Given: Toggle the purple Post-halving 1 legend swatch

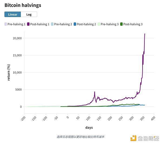Looking at the screenshot, I should click(x=28, y=24).
